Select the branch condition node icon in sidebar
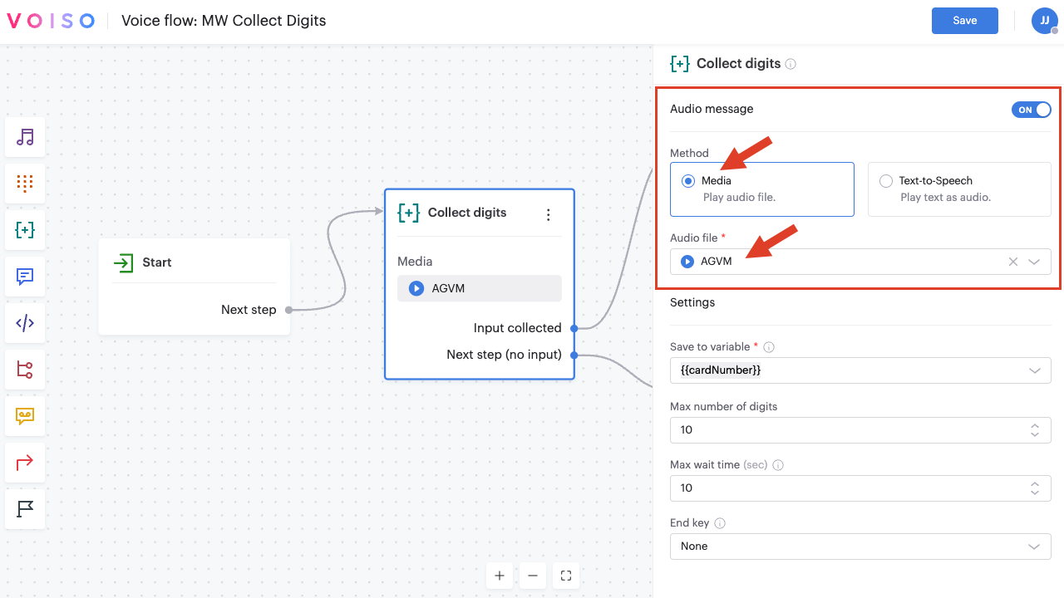This screenshot has width=1064, height=598. 25,370
